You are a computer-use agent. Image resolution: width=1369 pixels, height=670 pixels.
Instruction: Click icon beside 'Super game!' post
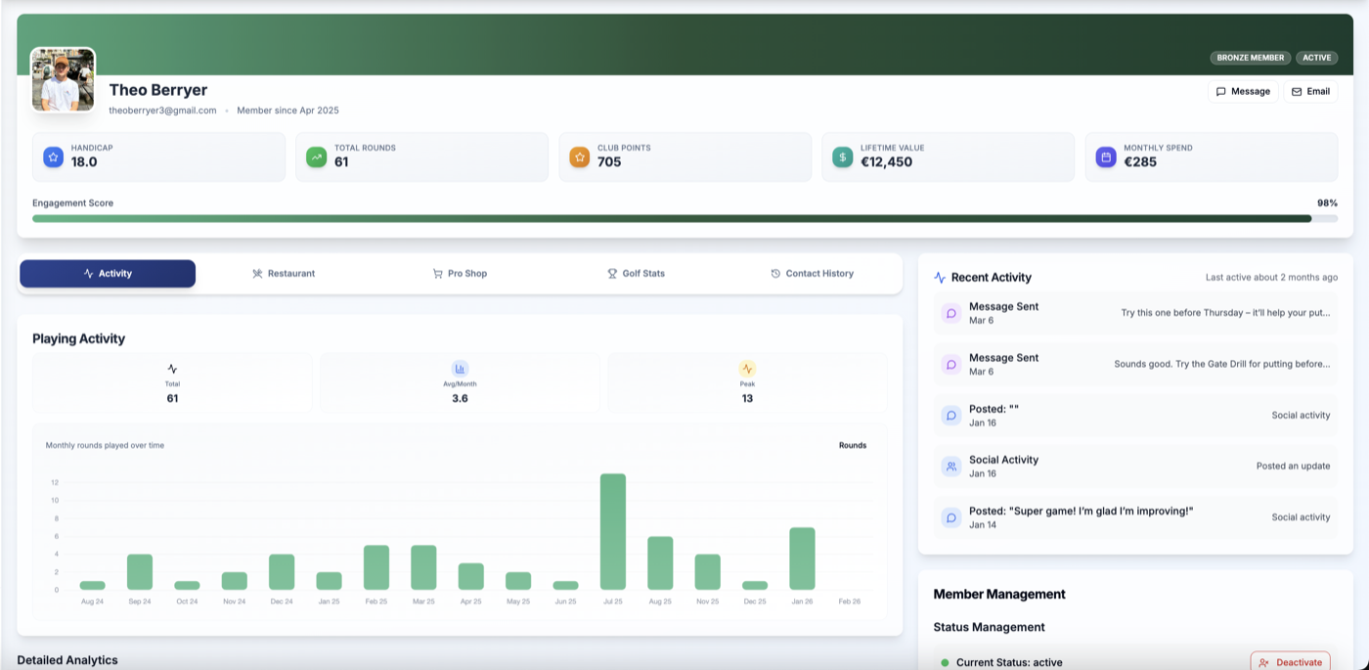951,516
